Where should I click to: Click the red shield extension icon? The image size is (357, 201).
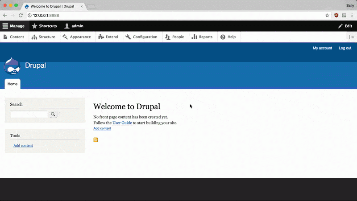click(336, 16)
